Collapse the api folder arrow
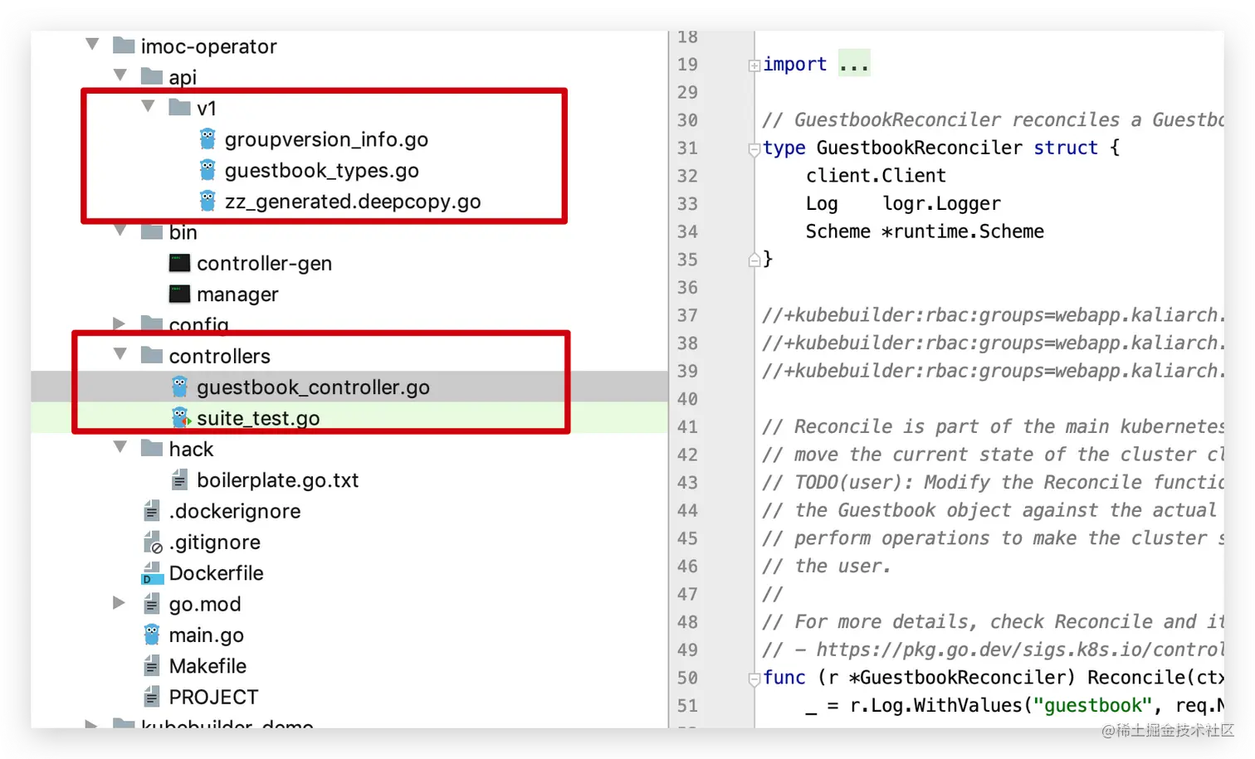The image size is (1255, 759). tap(120, 75)
